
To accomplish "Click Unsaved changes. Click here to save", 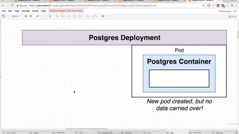I will pyautogui.click(x=66, y=11).
